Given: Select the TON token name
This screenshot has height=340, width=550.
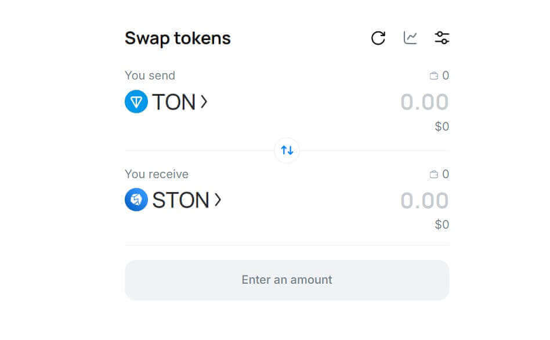Looking at the screenshot, I should 173,102.
